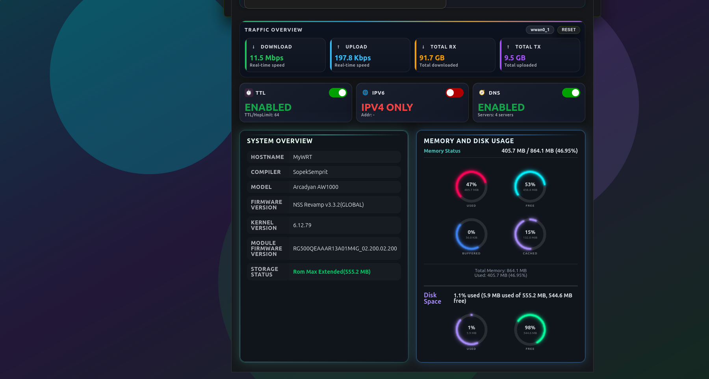Click the Rom Max Extended storage link
Viewport: 709px width, 379px height.
[331, 272]
